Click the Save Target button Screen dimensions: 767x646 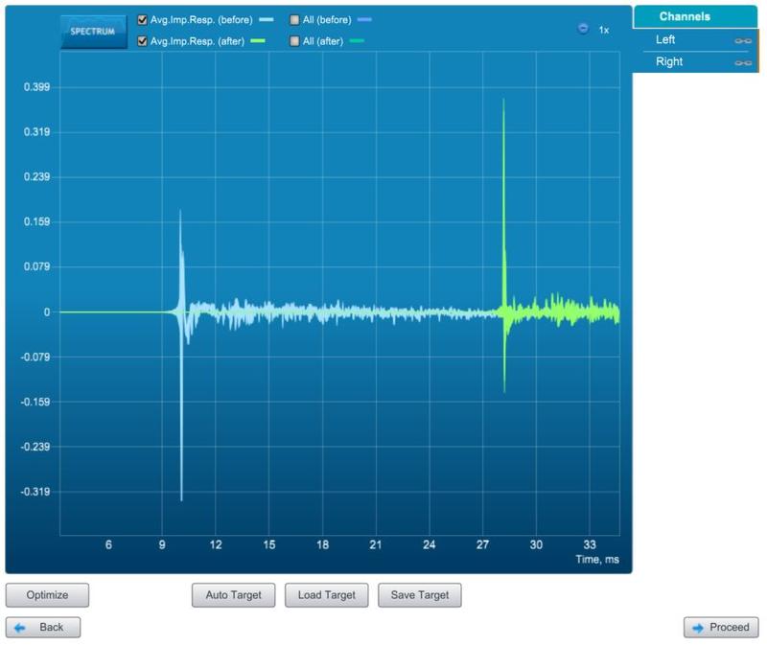pyautogui.click(x=420, y=595)
